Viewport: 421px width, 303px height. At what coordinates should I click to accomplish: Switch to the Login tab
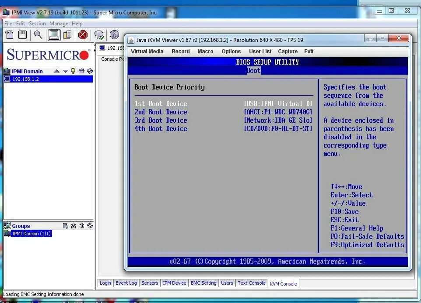(105, 283)
